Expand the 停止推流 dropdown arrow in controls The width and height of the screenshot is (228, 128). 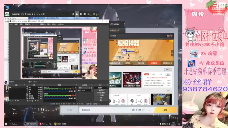coord(107,88)
